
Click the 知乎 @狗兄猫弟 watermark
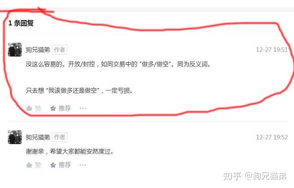click(255, 176)
